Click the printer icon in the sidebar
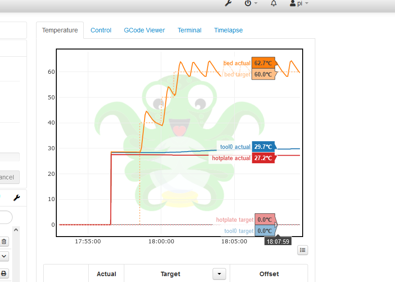The image size is (395, 282). pos(4,273)
